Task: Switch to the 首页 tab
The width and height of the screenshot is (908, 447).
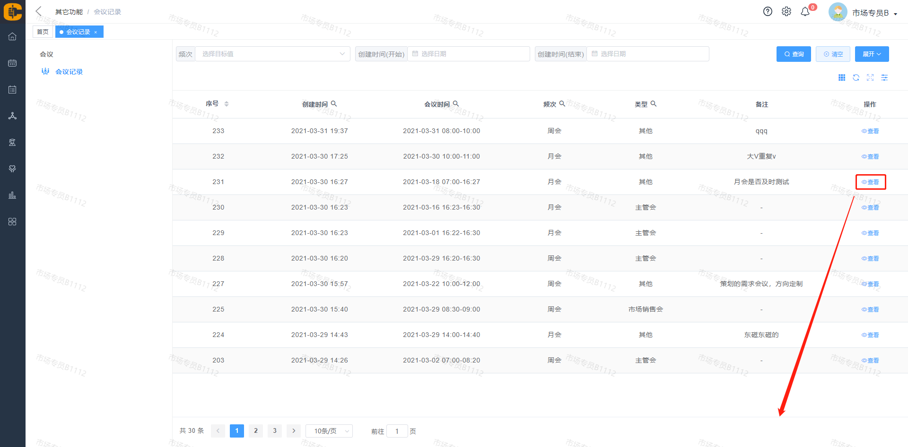Action: pyautogui.click(x=43, y=32)
